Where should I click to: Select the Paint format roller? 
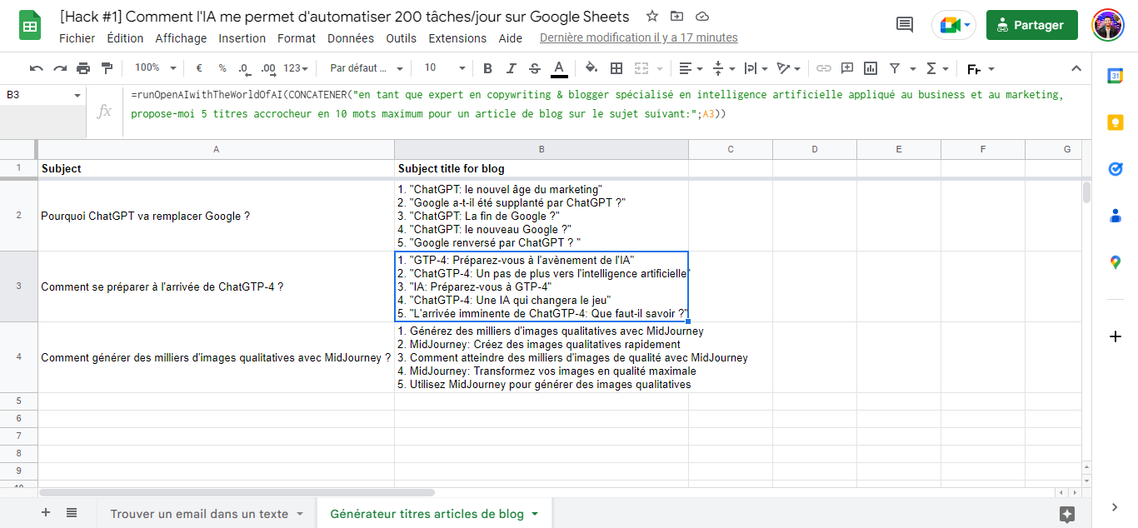[x=107, y=68]
